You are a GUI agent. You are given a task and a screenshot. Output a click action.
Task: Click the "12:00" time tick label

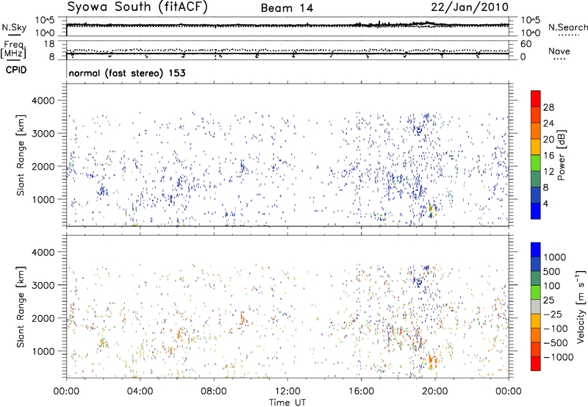tap(287, 392)
